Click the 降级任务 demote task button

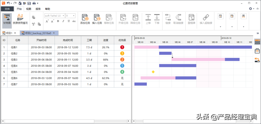(x=135, y=19)
